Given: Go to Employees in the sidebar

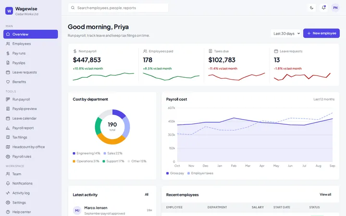Looking at the screenshot, I should (x=31, y=44).
